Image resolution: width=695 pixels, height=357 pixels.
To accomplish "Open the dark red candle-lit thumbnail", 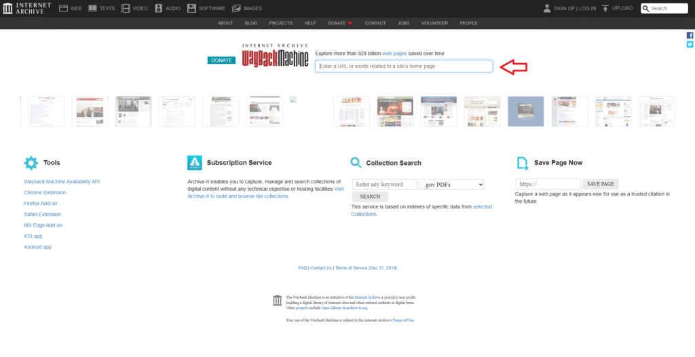I will click(x=395, y=112).
